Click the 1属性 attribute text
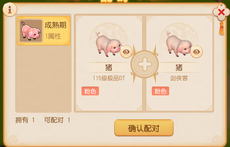 pos(53,36)
